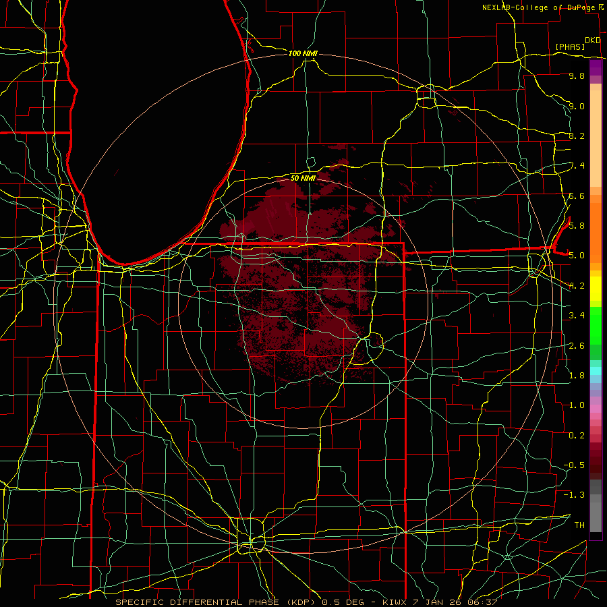Click the 8.2 value on the color scale
Viewport: 607px width, 607px height.
point(577,136)
